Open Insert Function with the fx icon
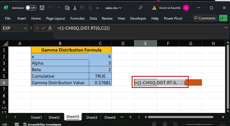 click(x=50, y=28)
